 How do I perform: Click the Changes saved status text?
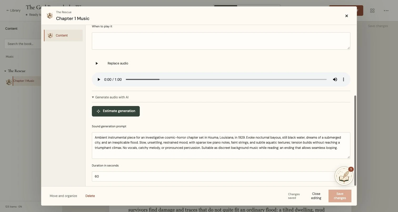pos(294,196)
